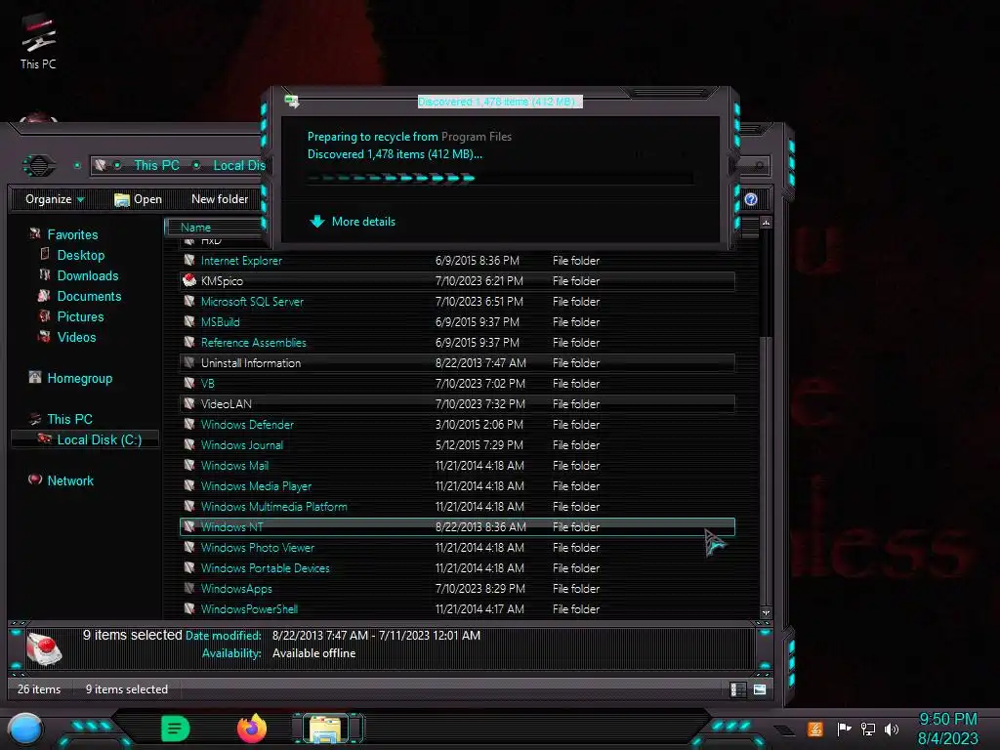Screen dimensions: 1000x750
Task: Select the Windows Photo Viewer folder
Action: coord(458,547)
